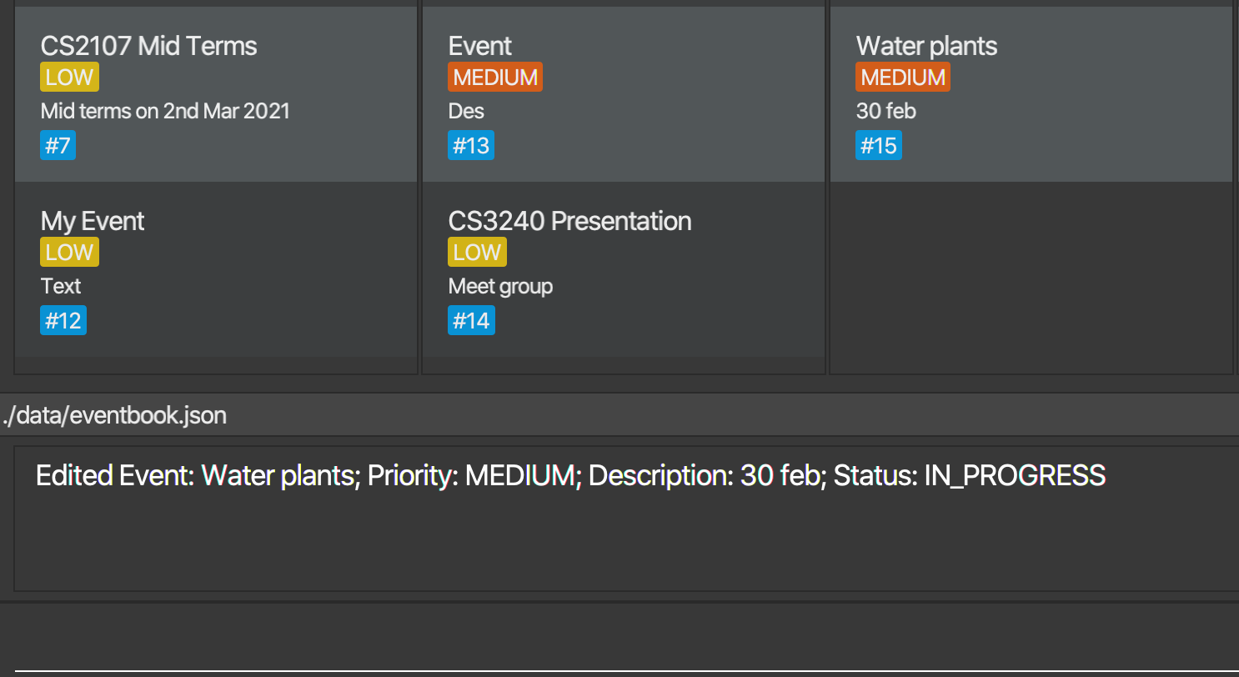
Task: Click the LOW tag on CS3240 Presentation
Action: (477, 253)
